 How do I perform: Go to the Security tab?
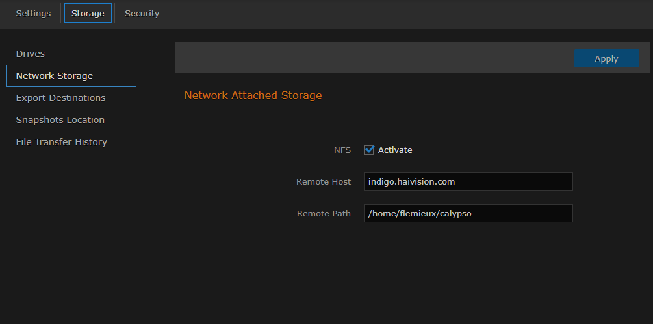point(142,14)
